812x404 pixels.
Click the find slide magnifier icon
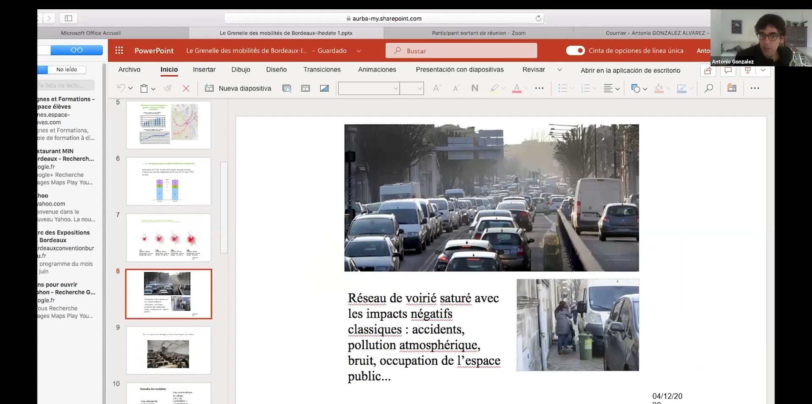(x=287, y=88)
